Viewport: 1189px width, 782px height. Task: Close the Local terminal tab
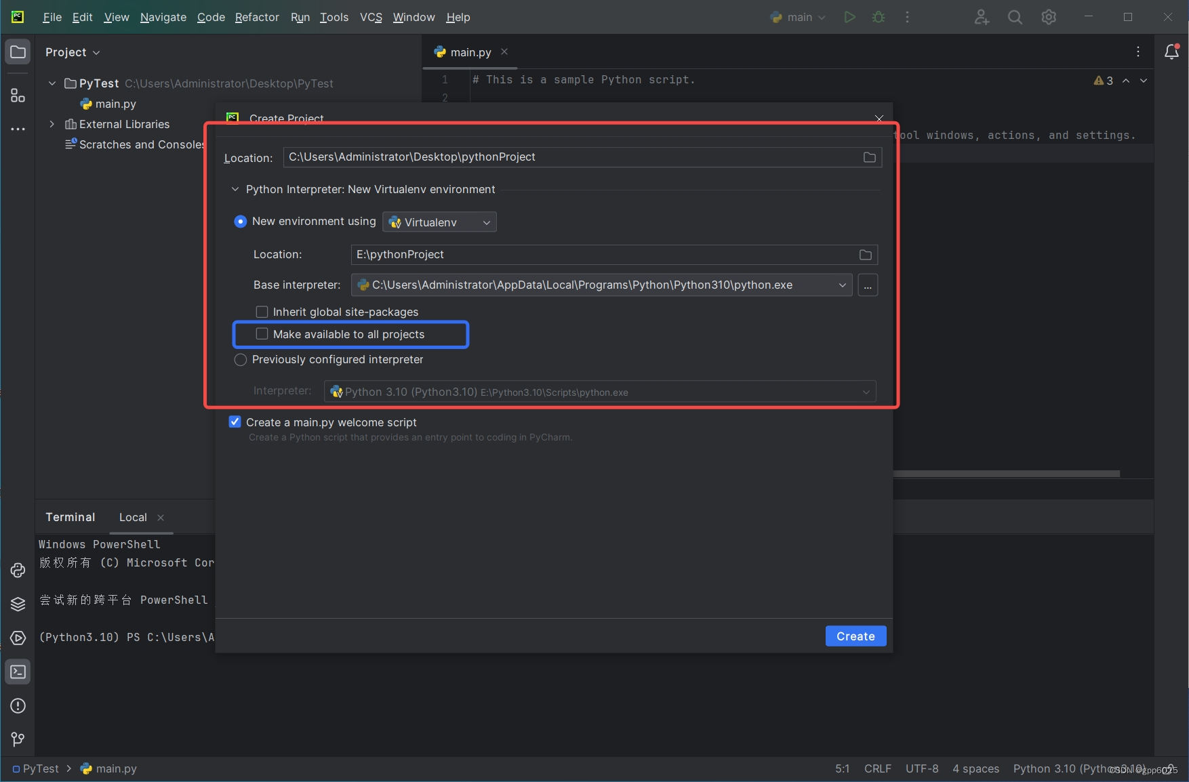(161, 518)
